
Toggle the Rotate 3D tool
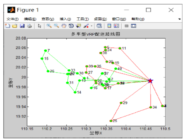(x=71, y=26)
